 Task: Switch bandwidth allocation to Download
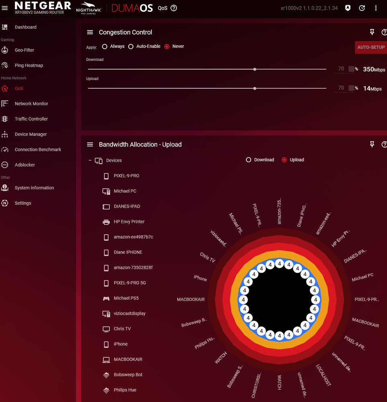pos(248,160)
